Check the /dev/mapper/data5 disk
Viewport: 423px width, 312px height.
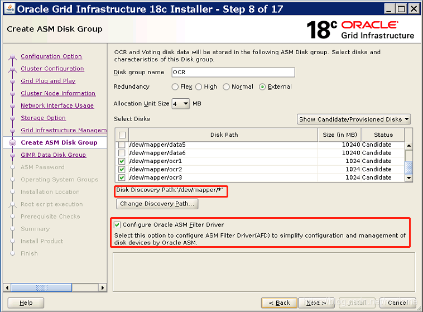122,145
